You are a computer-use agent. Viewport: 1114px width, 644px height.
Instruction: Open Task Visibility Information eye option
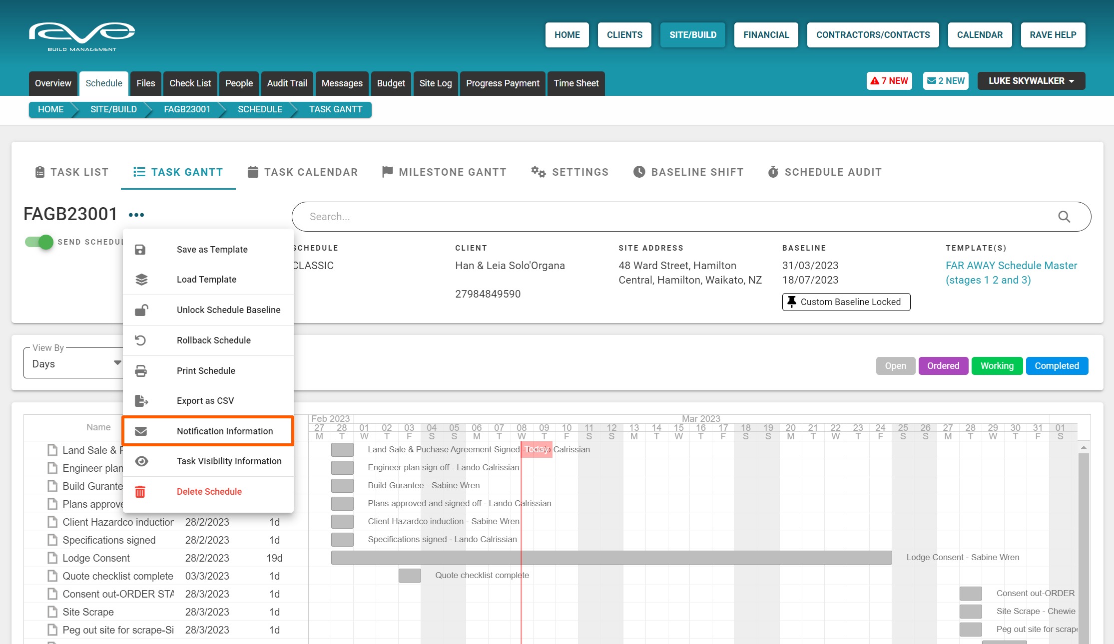[229, 461]
